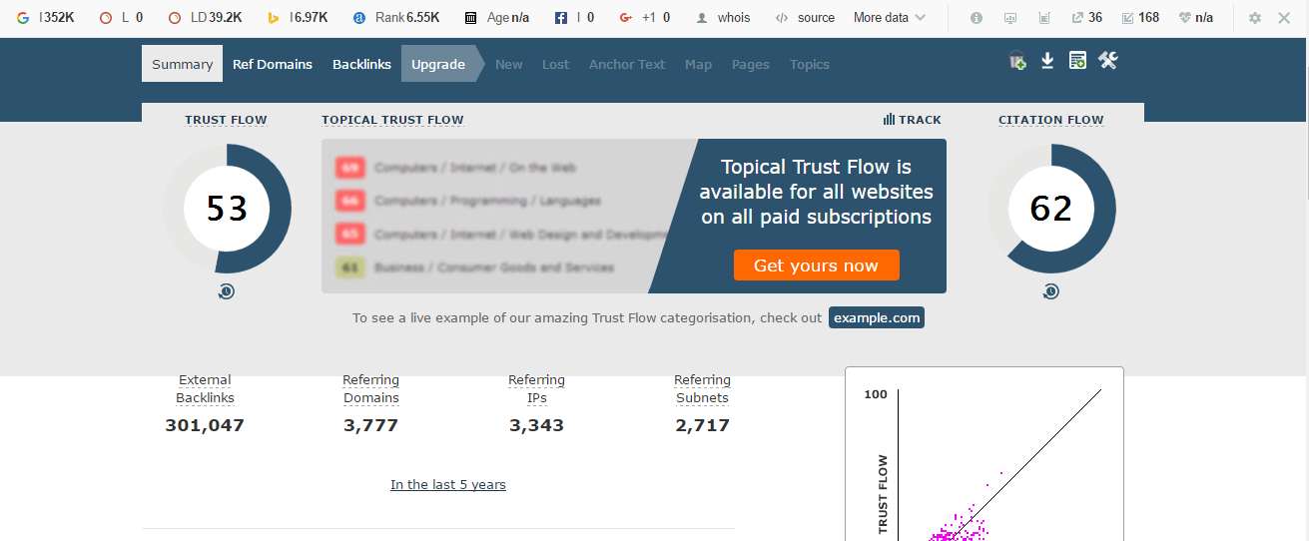This screenshot has width=1309, height=541.
Task: Click the create report icon
Action: (x=1077, y=61)
